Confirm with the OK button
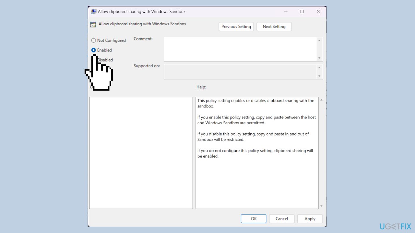Screen dimensions: 415x233 click(x=254, y=219)
